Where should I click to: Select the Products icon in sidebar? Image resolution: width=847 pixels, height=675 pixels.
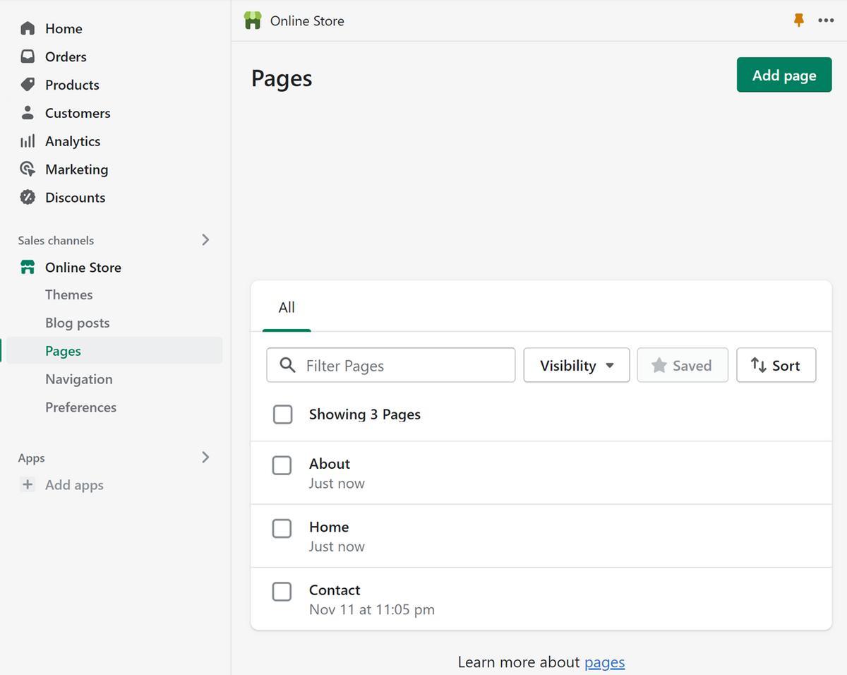tap(28, 85)
